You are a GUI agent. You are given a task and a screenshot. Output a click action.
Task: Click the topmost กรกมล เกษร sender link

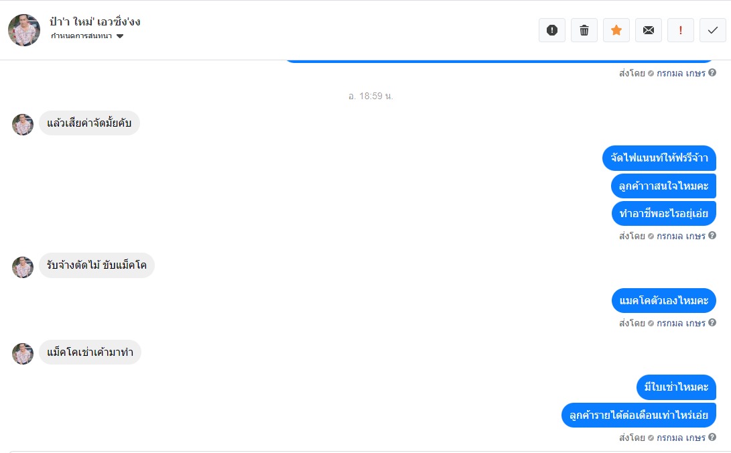tap(681, 73)
